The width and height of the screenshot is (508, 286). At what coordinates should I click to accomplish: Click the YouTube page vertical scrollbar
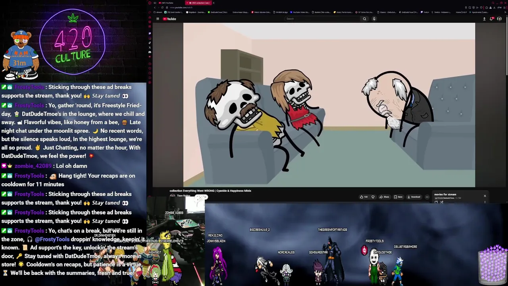[506, 48]
